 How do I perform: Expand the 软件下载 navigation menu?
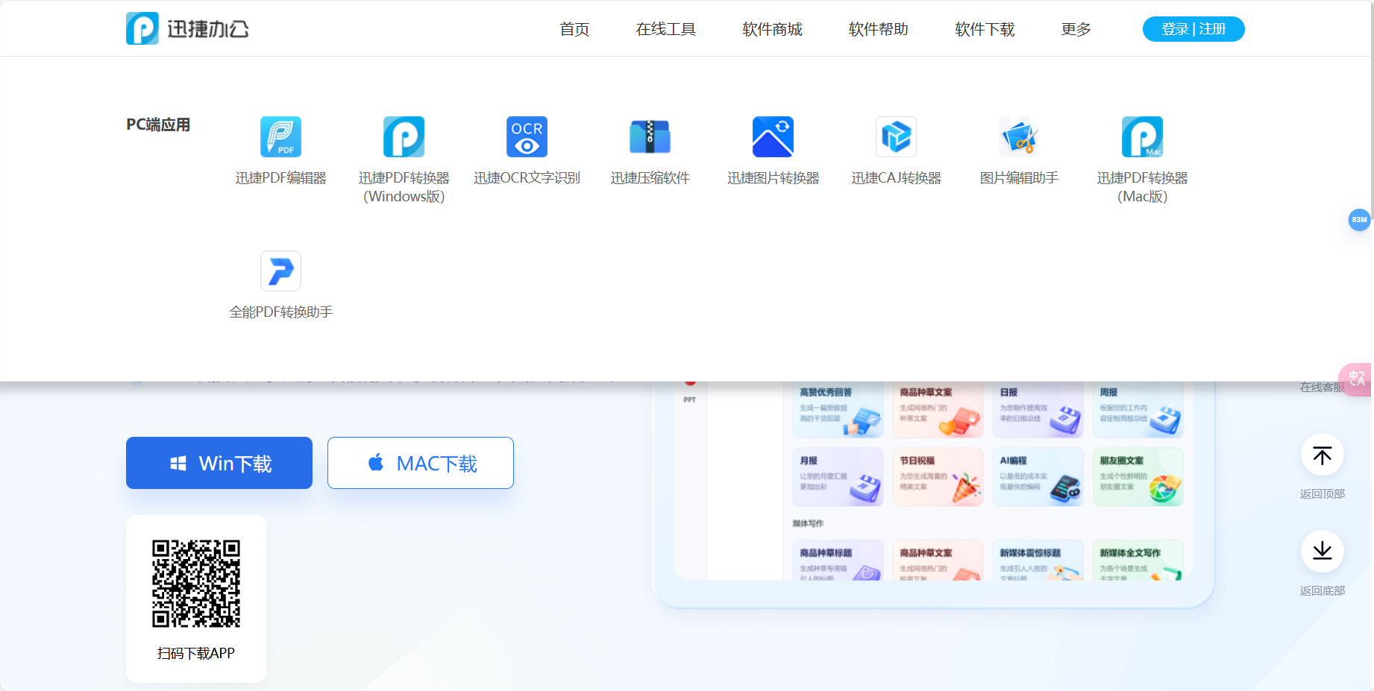point(985,29)
